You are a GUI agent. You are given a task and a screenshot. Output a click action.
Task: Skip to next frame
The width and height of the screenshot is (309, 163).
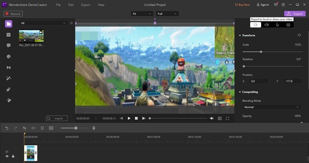coord(144,119)
